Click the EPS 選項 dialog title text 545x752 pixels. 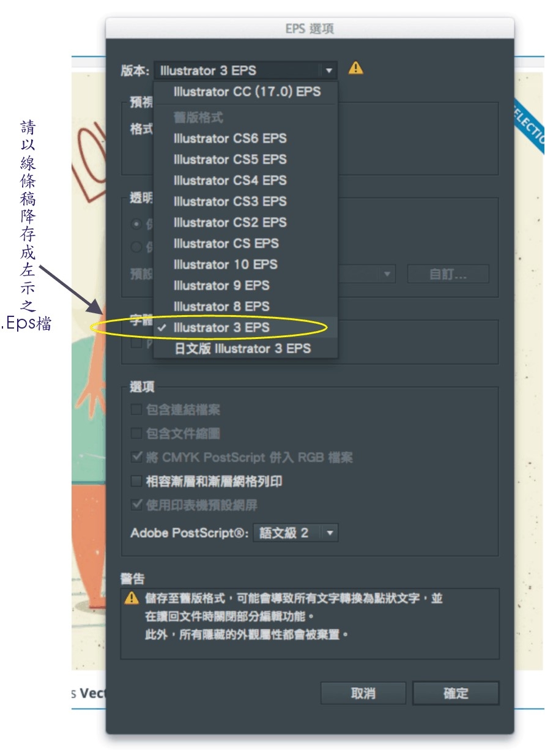(x=310, y=29)
